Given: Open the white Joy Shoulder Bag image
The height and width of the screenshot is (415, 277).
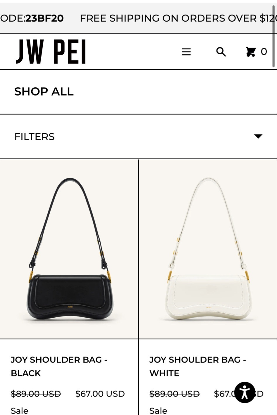Looking at the screenshot, I should point(208,249).
